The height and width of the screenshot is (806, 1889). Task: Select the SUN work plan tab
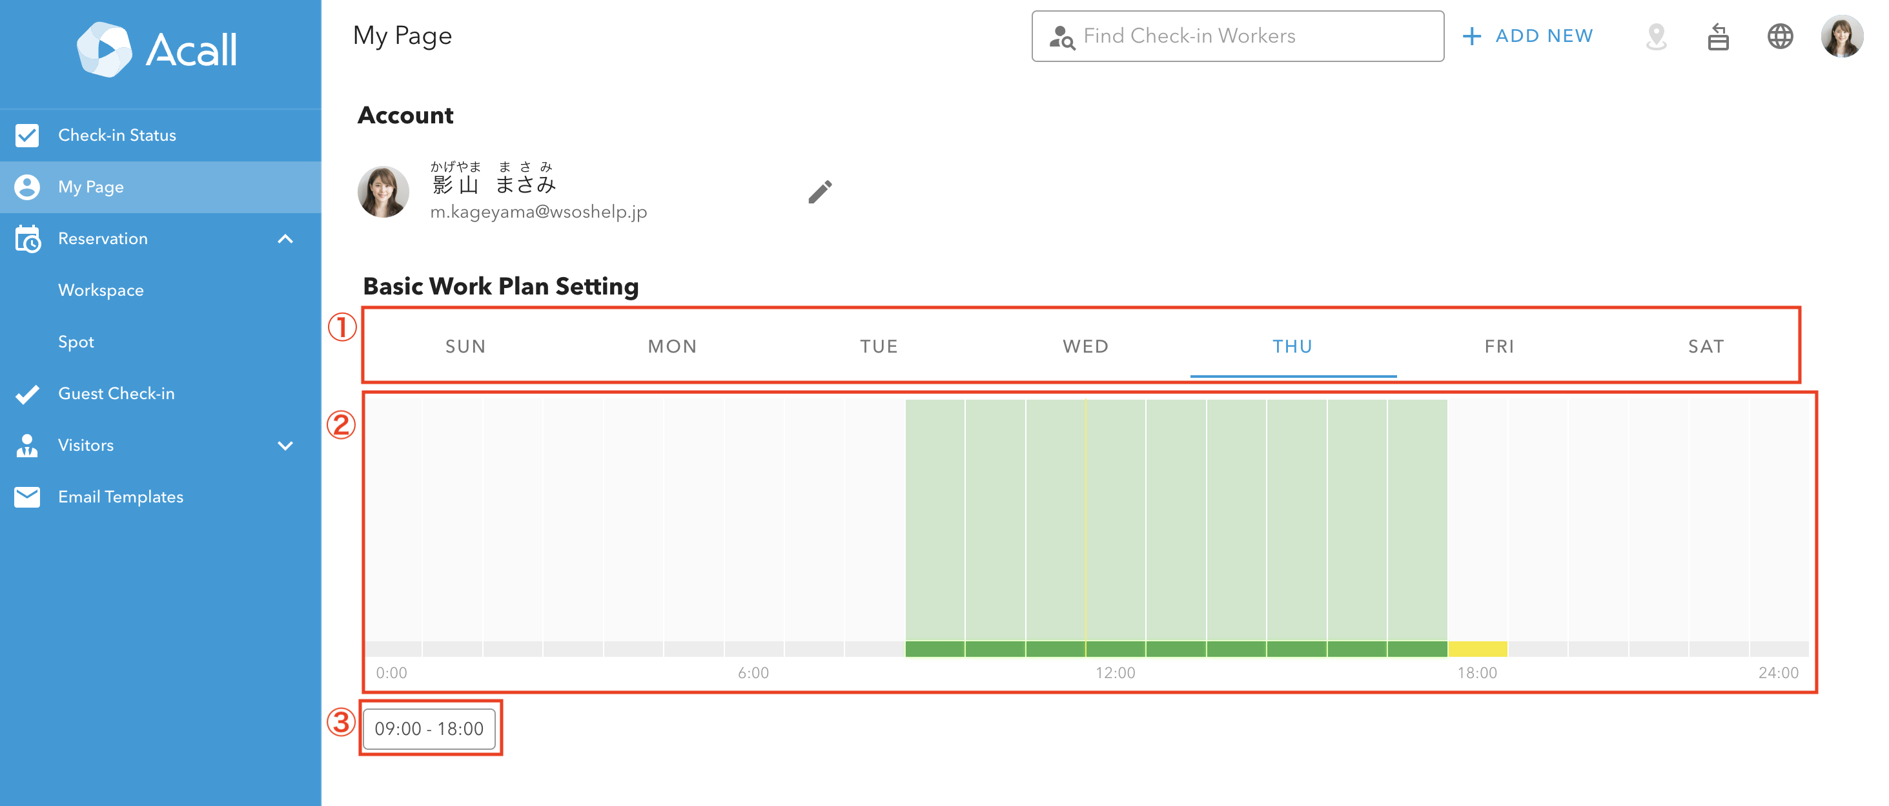tap(465, 346)
